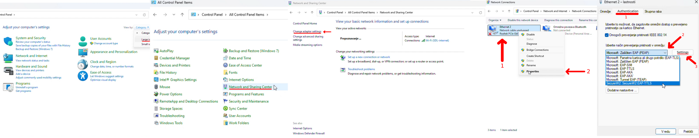Open the Intel Graphics Settings icon

[x=156, y=80]
